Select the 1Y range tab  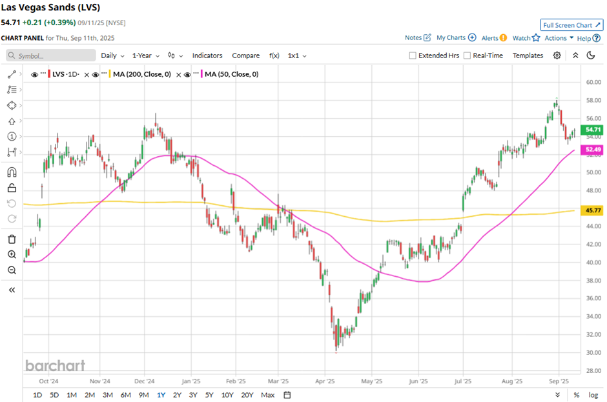(x=161, y=395)
